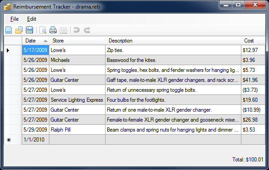Click the 1/1/2010 date cell

[x=35, y=140]
